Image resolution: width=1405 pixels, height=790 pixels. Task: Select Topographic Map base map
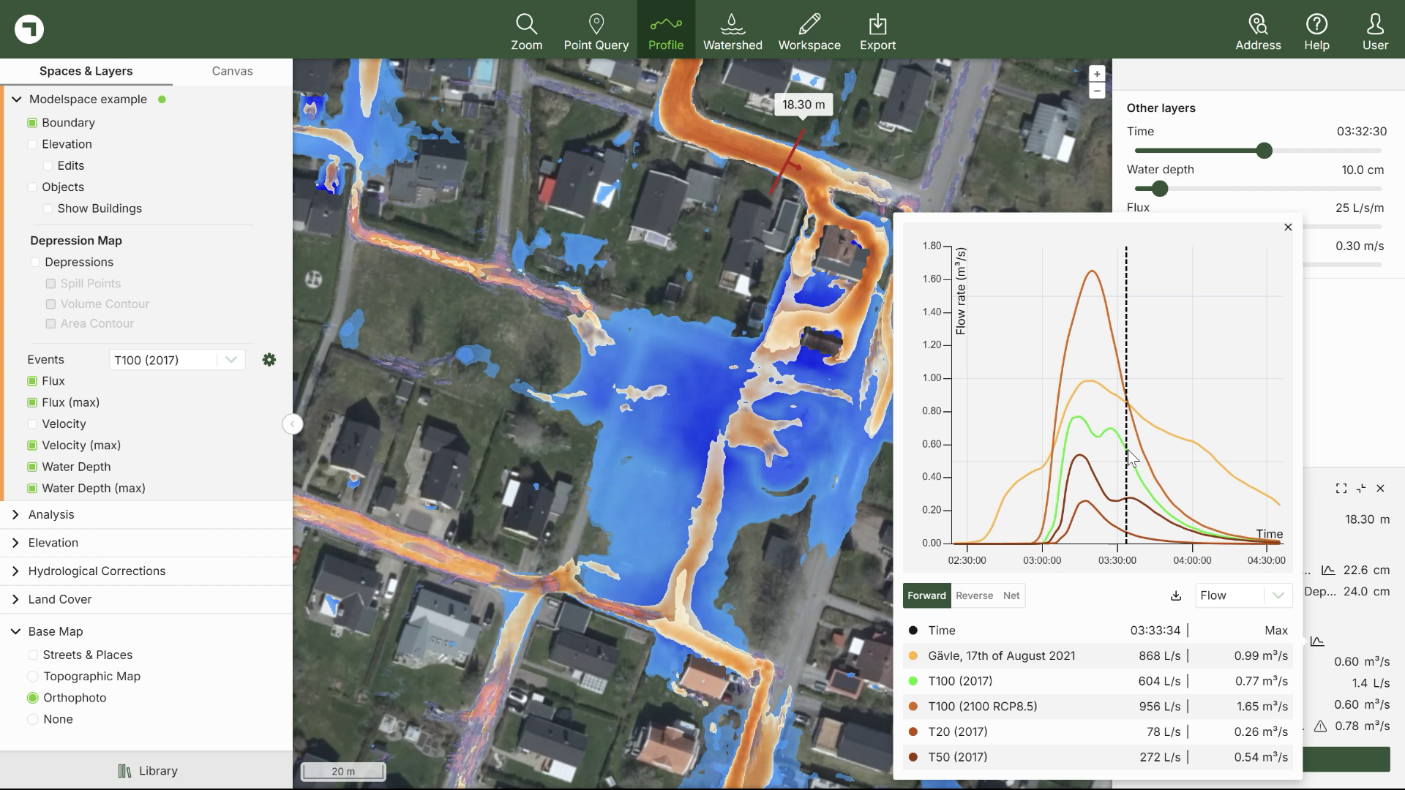click(33, 677)
